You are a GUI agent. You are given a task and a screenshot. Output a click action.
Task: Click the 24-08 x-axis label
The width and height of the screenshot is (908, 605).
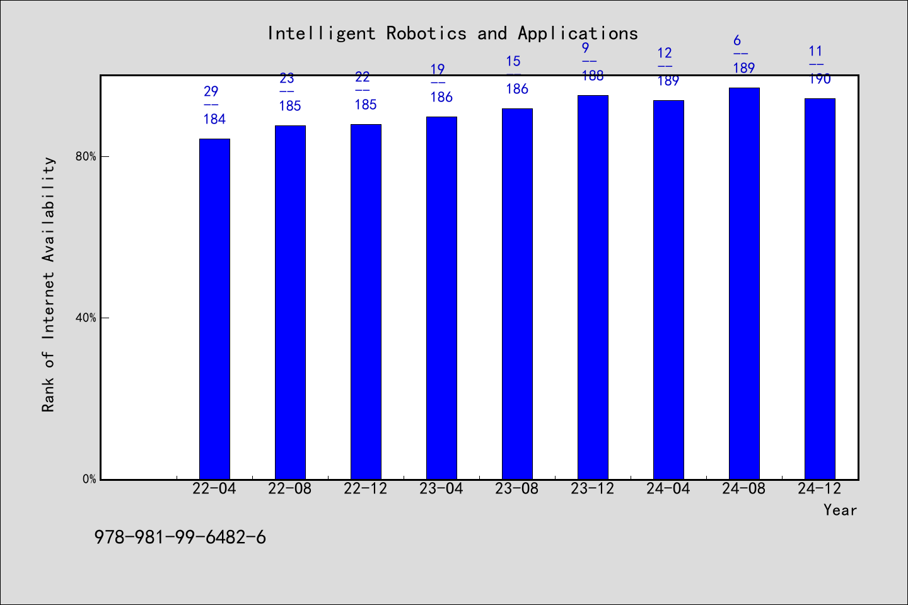tap(744, 488)
